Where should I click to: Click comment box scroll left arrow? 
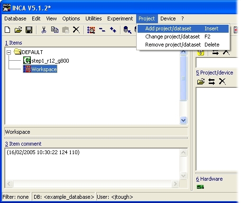point(9,184)
